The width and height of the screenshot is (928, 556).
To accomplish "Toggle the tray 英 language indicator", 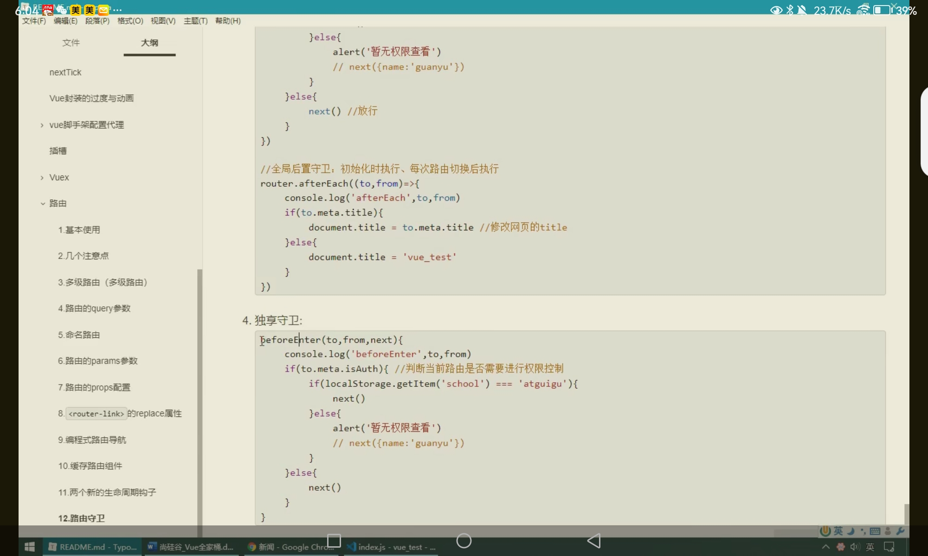I will pos(870,547).
